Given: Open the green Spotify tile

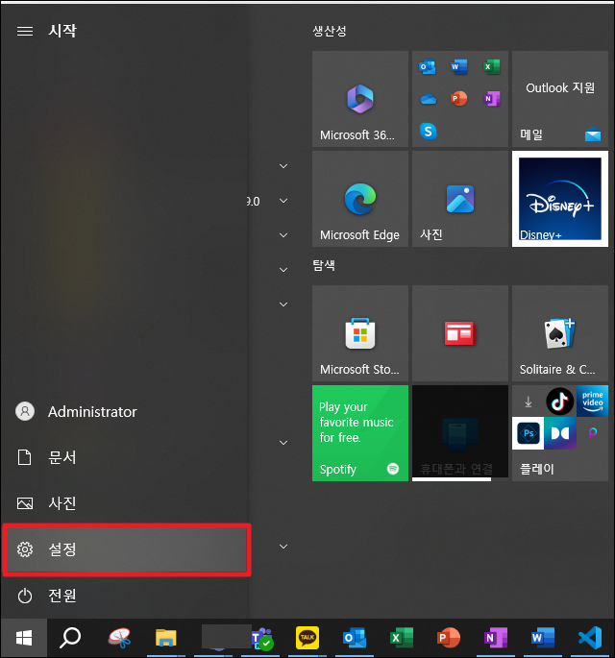Looking at the screenshot, I should [x=360, y=433].
